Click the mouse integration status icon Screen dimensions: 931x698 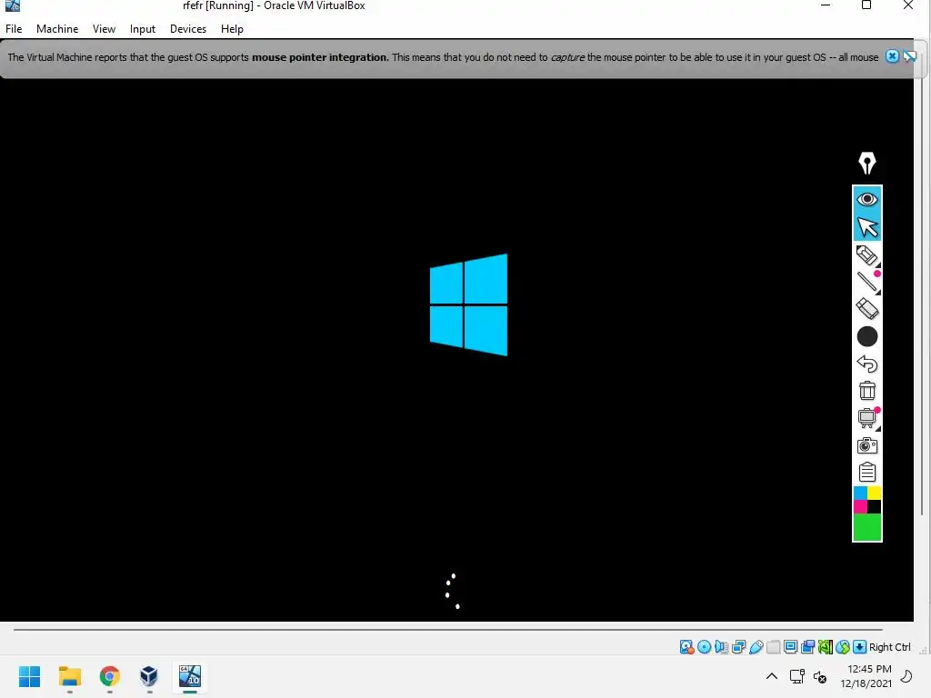(842, 647)
